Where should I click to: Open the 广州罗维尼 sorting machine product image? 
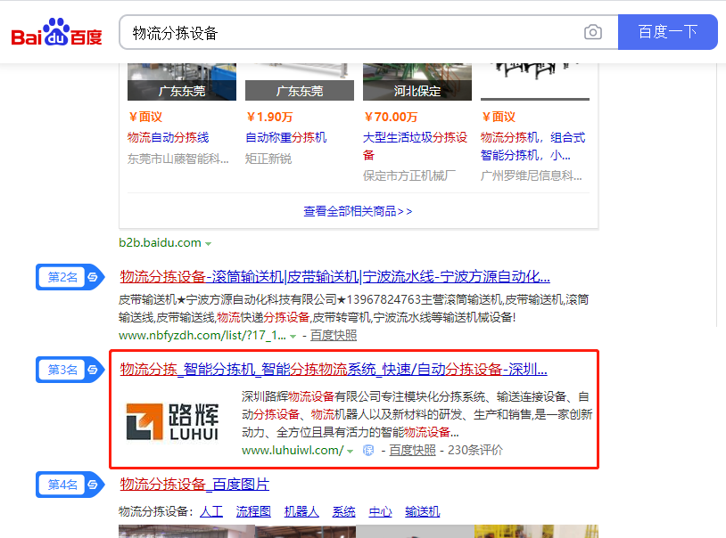[x=535, y=82]
